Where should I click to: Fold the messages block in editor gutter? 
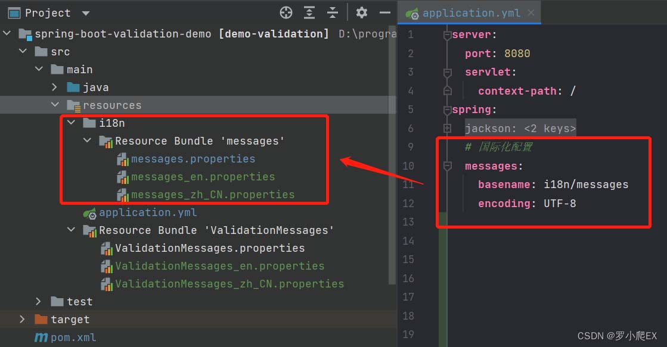pyautogui.click(x=447, y=166)
